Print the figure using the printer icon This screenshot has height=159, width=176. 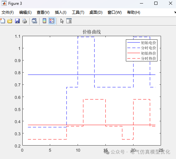pyautogui.click(x=25, y=21)
